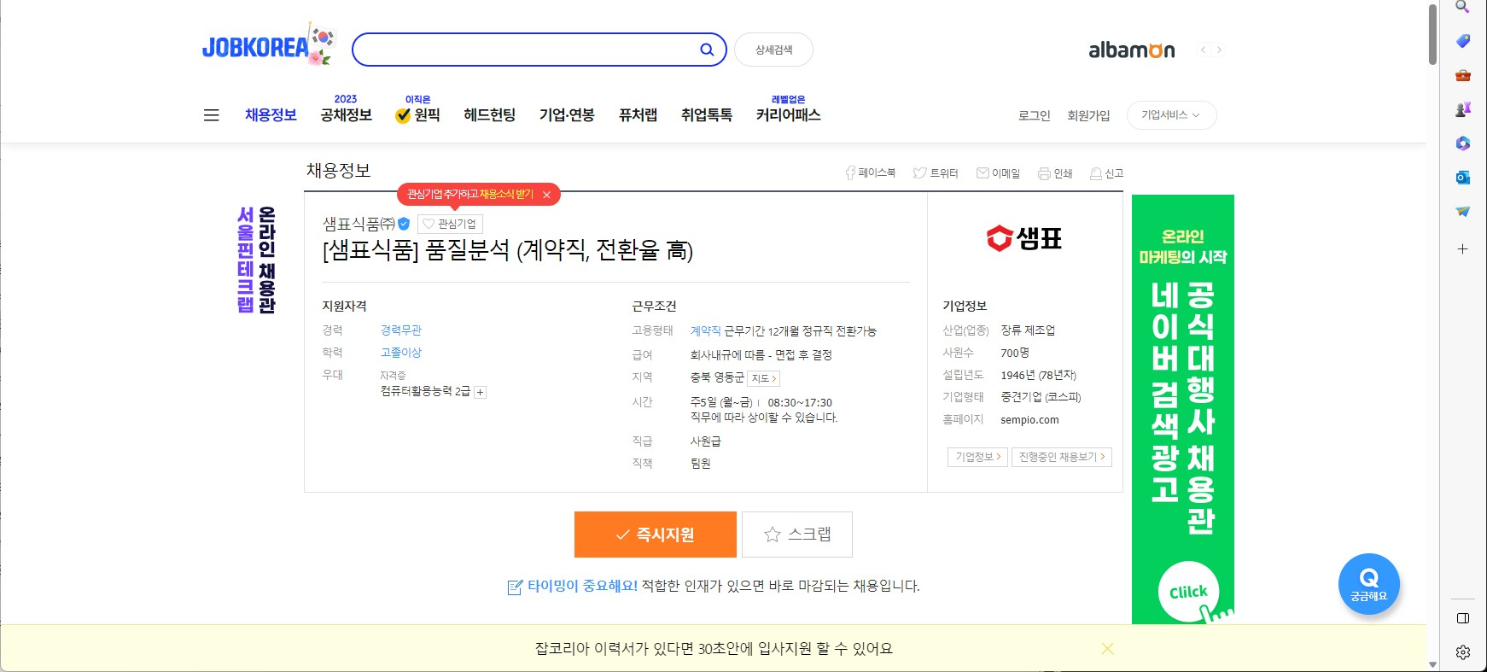Click the sidebar paper plane icon

point(1462,212)
